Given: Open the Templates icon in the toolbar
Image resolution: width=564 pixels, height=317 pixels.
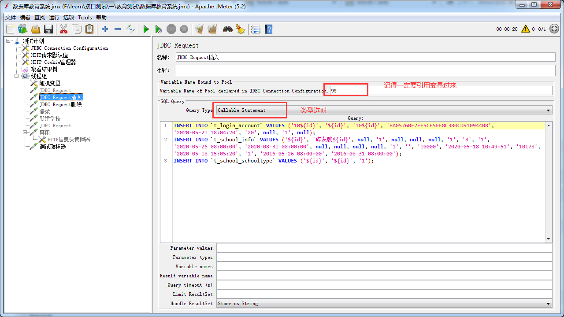Looking at the screenshot, I should pyautogui.click(x=22, y=29).
